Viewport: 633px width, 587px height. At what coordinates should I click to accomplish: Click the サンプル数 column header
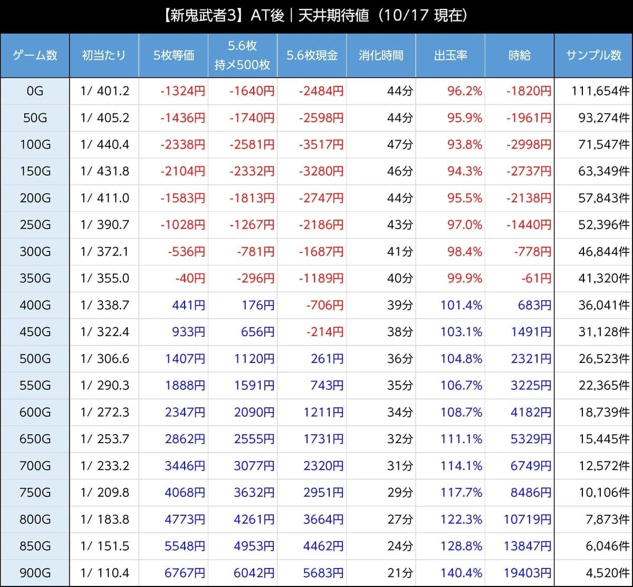pyautogui.click(x=593, y=55)
